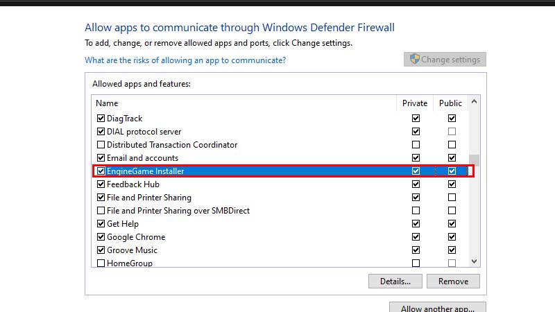
Task: Select the DIAL protocol server row
Action: click(x=144, y=132)
